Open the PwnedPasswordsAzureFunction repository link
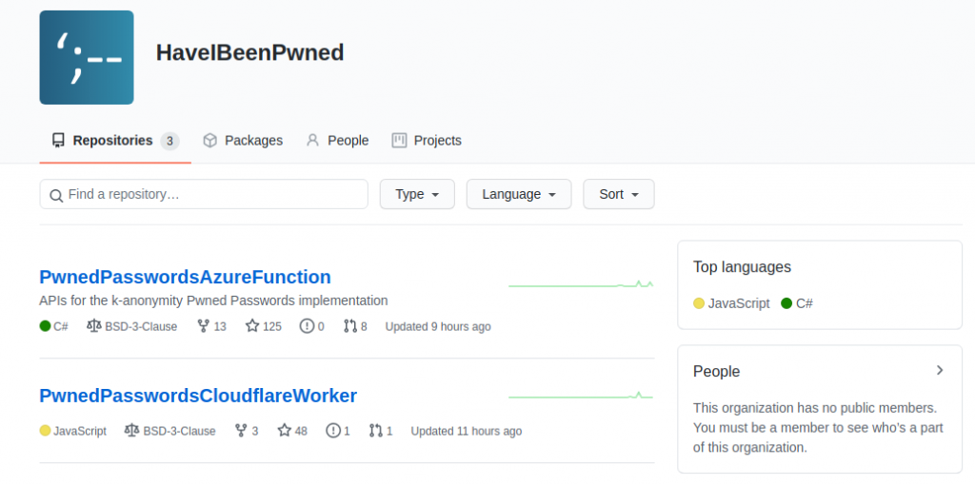The width and height of the screenshot is (975, 485). [185, 277]
